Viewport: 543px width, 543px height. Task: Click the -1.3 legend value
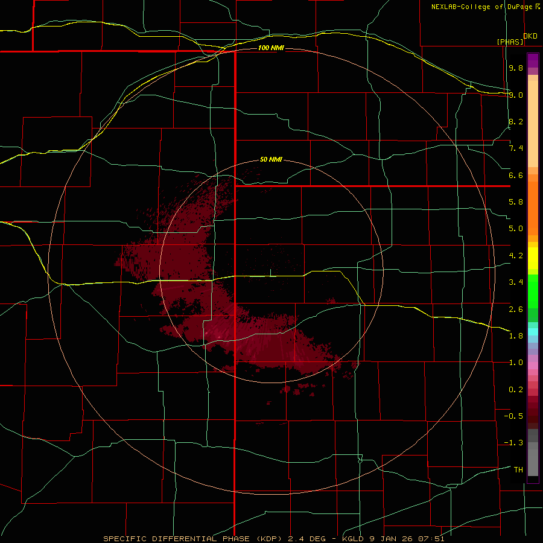[x=513, y=443]
